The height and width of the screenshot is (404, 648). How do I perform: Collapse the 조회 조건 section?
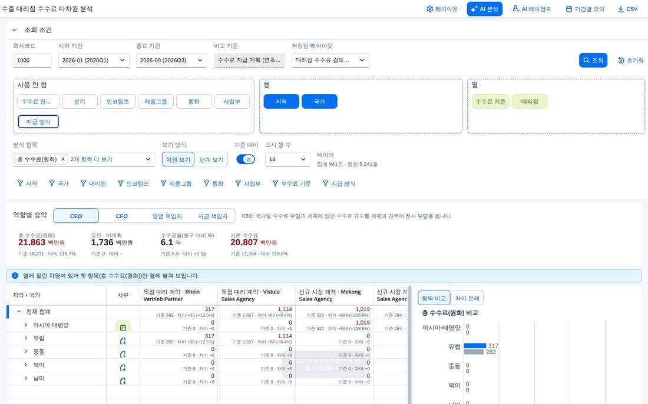(x=15, y=30)
